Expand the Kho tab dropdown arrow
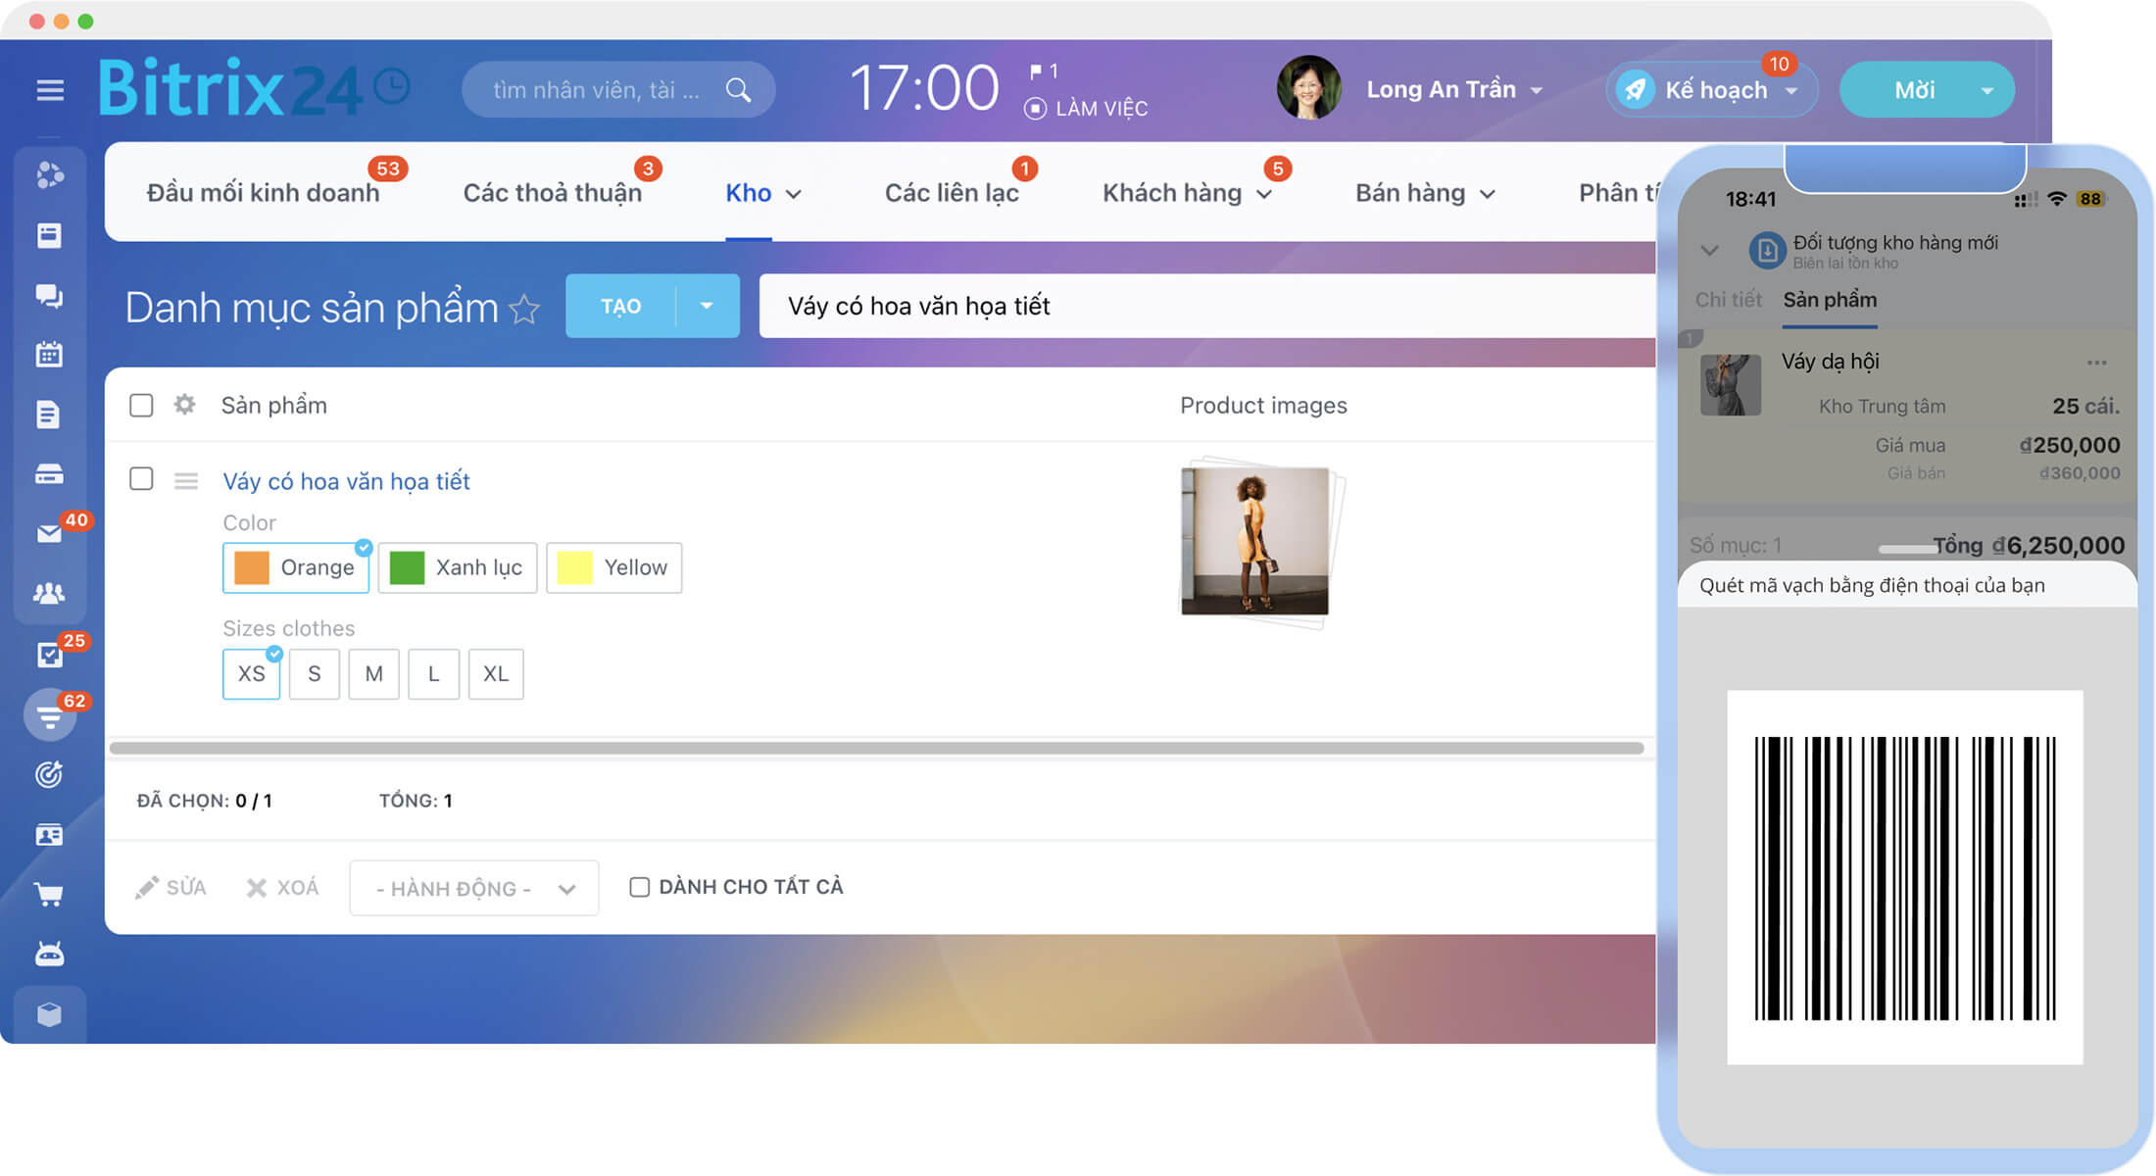 coord(794,194)
